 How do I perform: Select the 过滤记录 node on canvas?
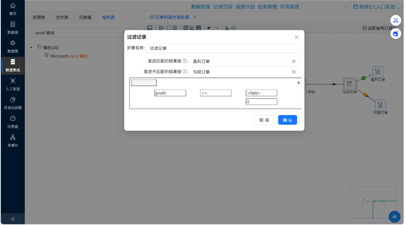click(350, 84)
